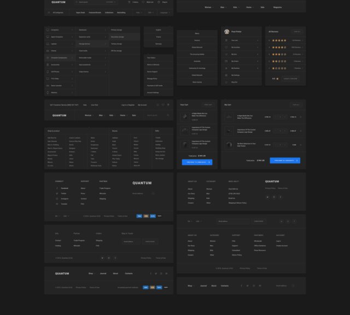
Task: Click Subscribe button in Stay in Touch footer
Action: pos(150,241)
